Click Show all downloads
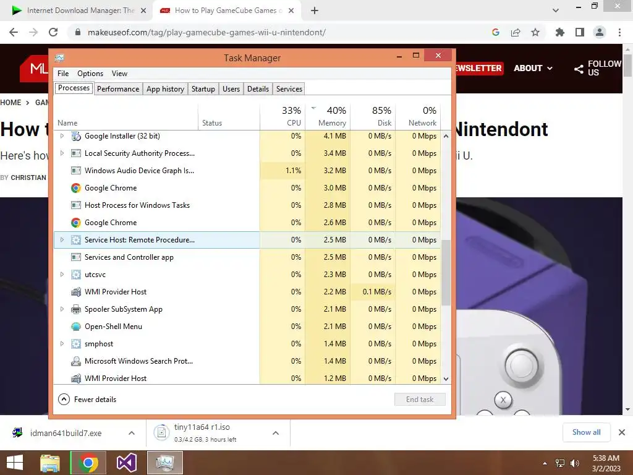Viewport: 633px width, 475px height. click(586, 432)
